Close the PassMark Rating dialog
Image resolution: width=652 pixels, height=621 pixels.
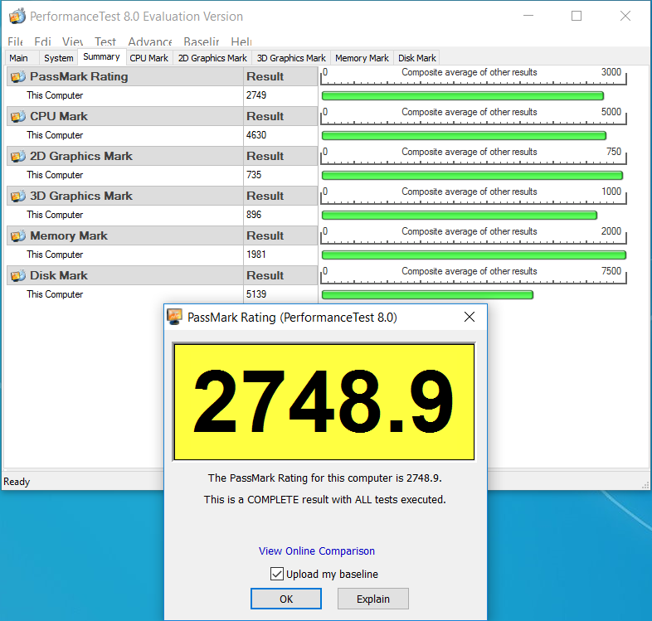tap(469, 318)
